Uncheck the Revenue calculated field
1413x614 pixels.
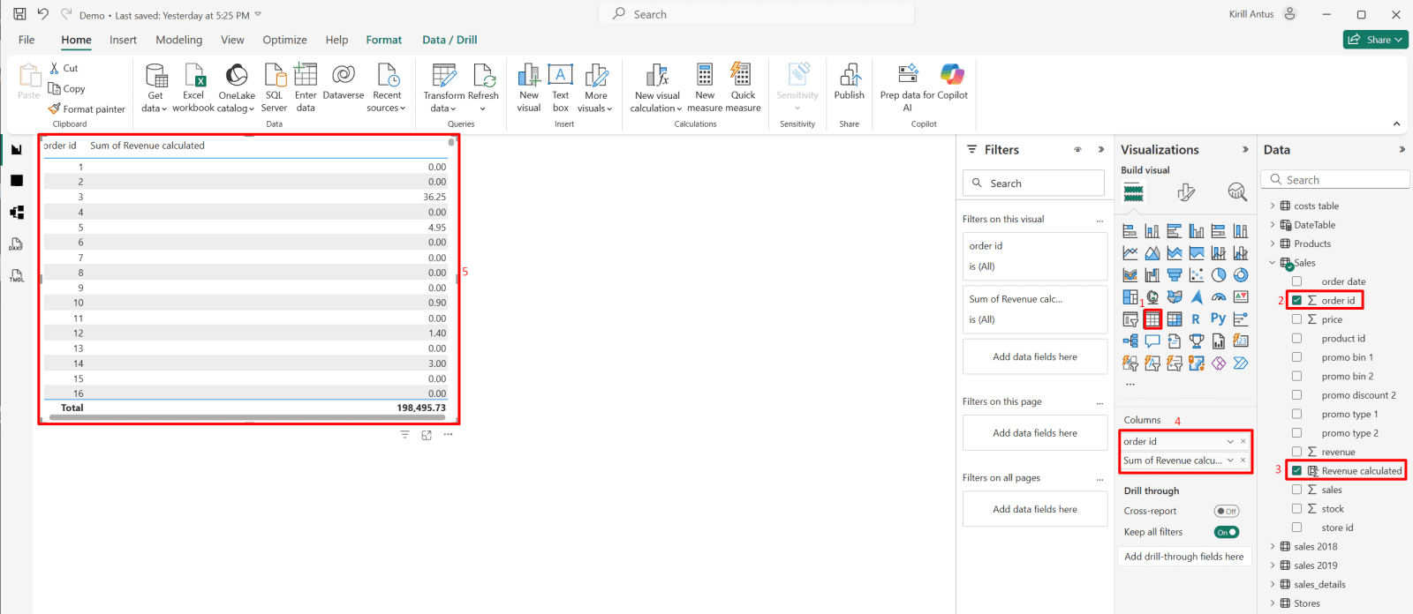coord(1296,471)
